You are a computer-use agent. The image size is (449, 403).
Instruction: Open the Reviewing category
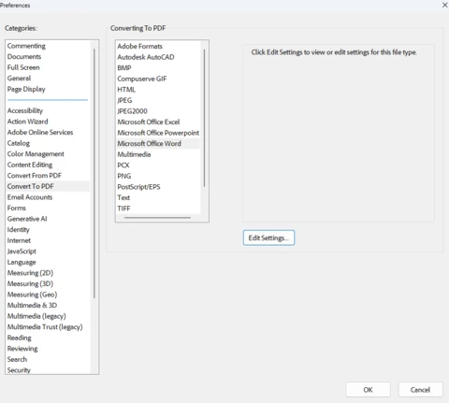coord(22,349)
